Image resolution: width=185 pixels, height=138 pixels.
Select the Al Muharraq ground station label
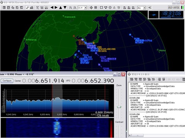(31, 40)
